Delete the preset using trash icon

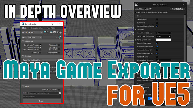pos(57,32)
